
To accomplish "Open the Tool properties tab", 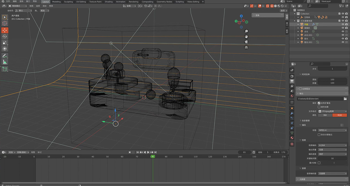I will [x=292, y=70].
